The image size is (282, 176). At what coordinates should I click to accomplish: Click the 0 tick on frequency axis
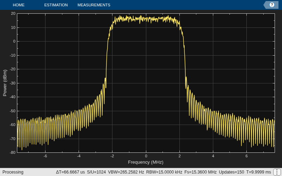click(146, 156)
